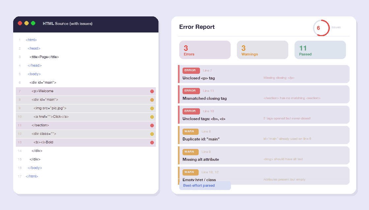Viewport: 369px width, 210px height.
Task: Click the </section> code on line 11
Action: (x=40, y=125)
